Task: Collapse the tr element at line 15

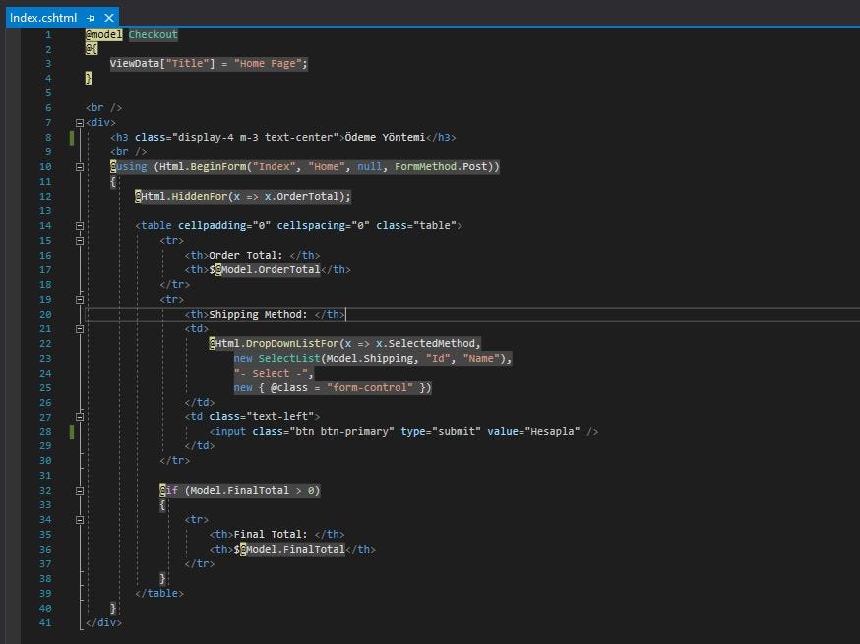Action: (80, 241)
